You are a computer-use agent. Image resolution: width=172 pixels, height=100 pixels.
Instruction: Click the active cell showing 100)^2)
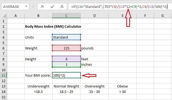(66, 75)
